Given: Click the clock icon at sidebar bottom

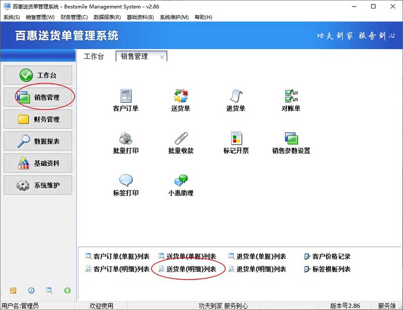Looking at the screenshot, I should click(31, 290).
